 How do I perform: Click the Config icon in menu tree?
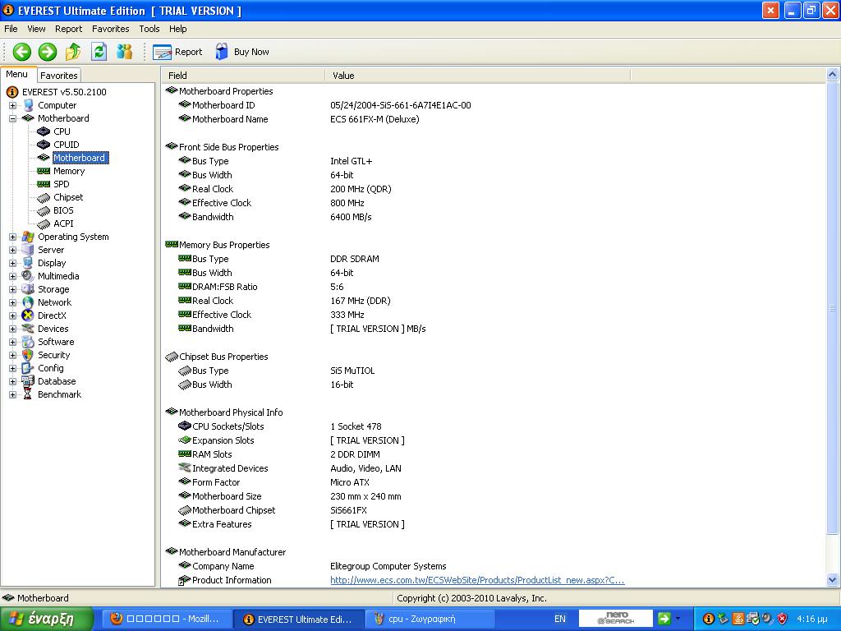coord(28,368)
